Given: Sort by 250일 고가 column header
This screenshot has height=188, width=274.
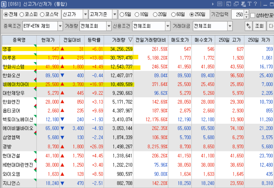Looking at the screenshot, I should tap(230, 40).
